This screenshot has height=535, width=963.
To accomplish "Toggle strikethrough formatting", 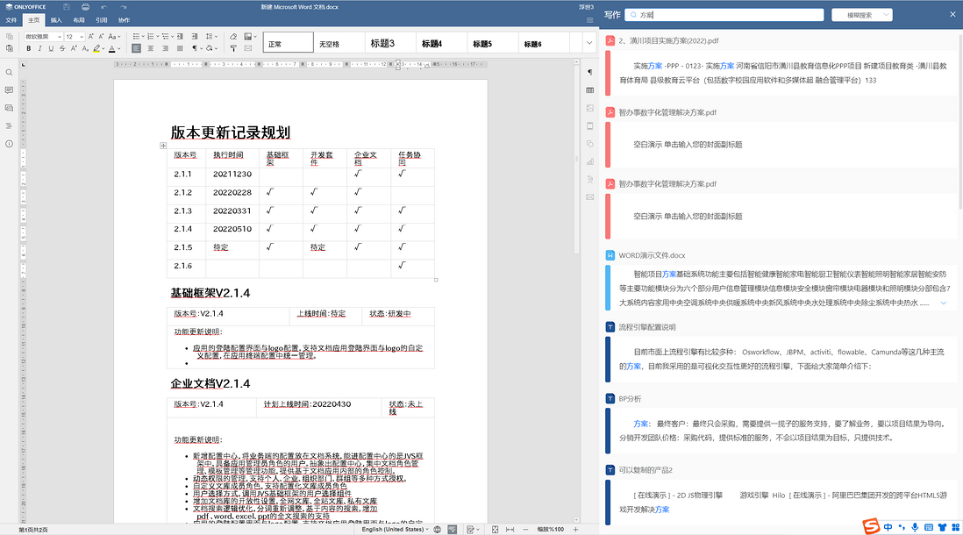I will [x=62, y=48].
